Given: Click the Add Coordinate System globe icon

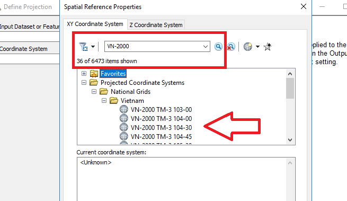Looking at the screenshot, I should point(248,47).
